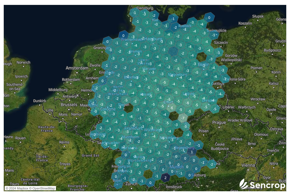Click the Rotterdam city label
Image resolution: width=290 pixels, height=195 pixels.
tap(71, 80)
